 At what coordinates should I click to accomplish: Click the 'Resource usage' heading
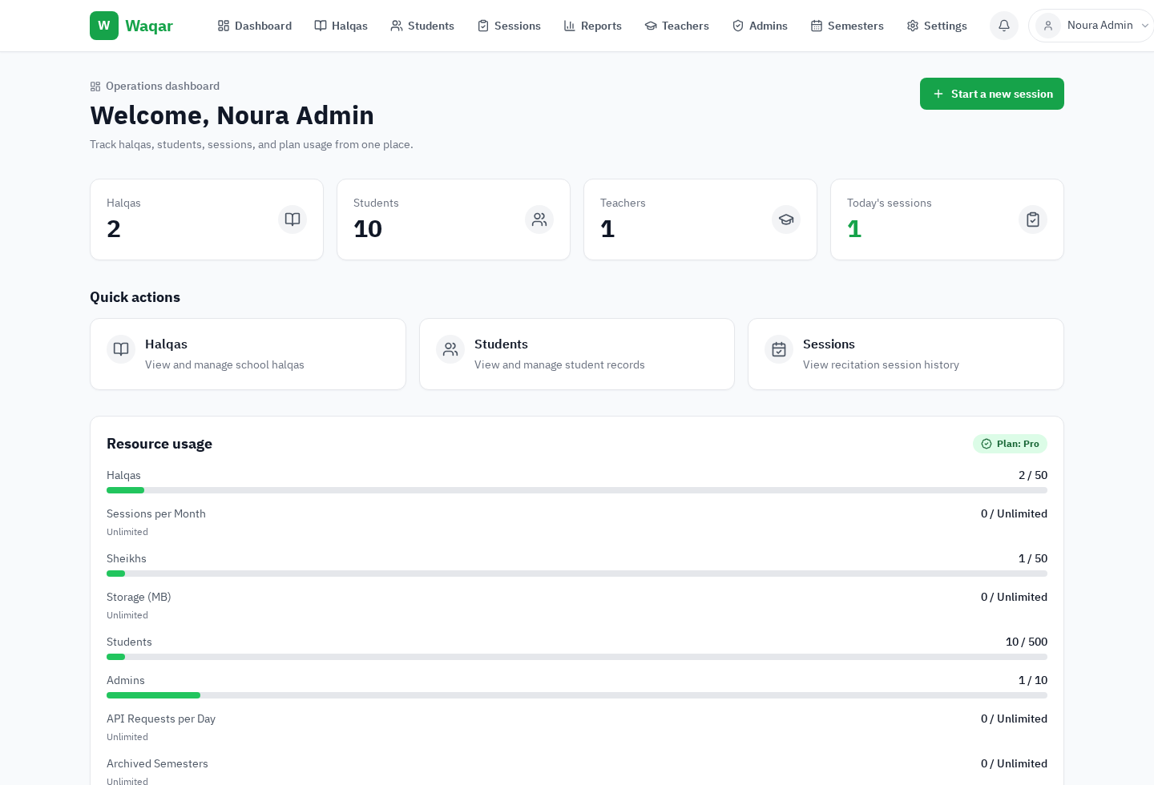(x=159, y=444)
